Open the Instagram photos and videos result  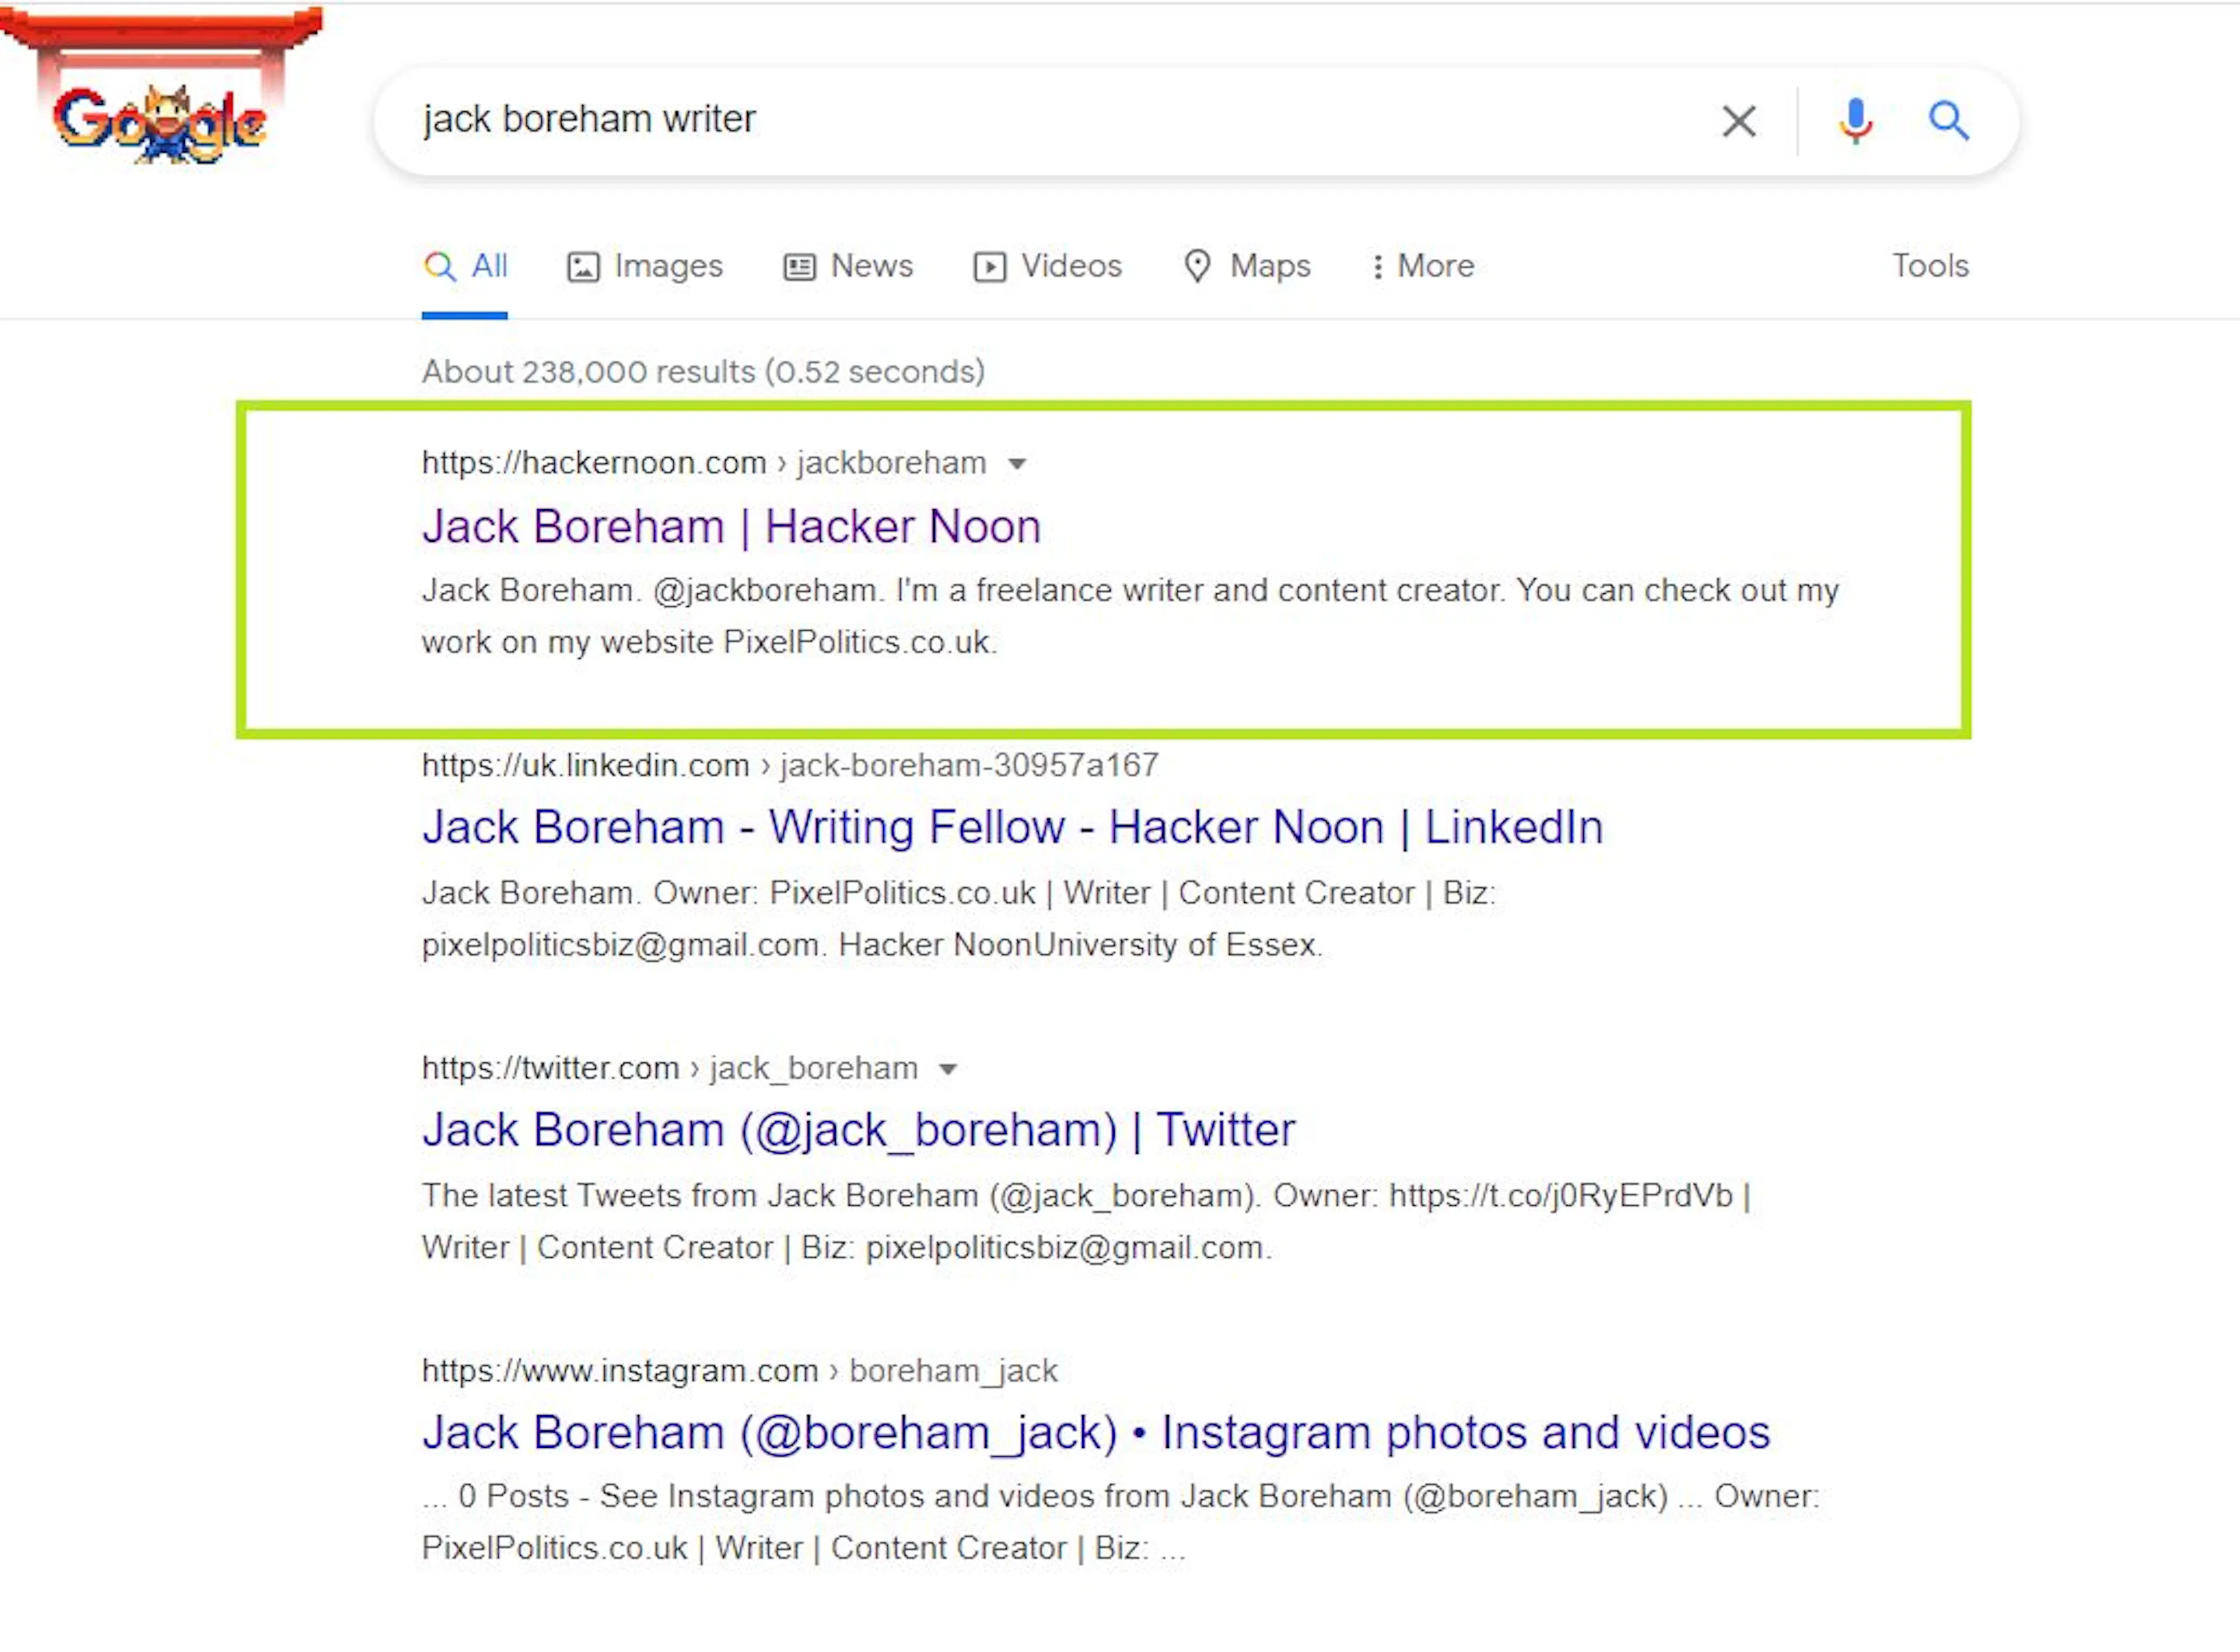1095,1433
